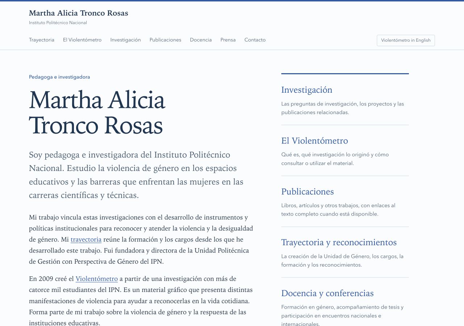
Task: Navigate to Docencia in the top menu
Action: click(201, 40)
